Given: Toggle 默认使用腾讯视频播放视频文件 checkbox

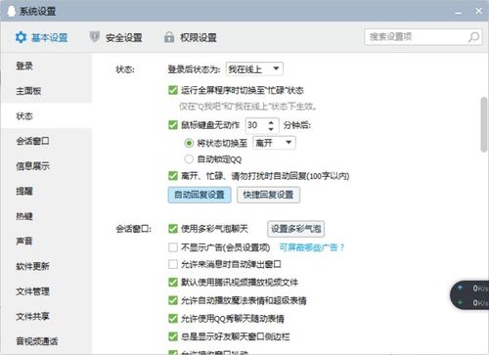Looking at the screenshot, I should point(173,282).
